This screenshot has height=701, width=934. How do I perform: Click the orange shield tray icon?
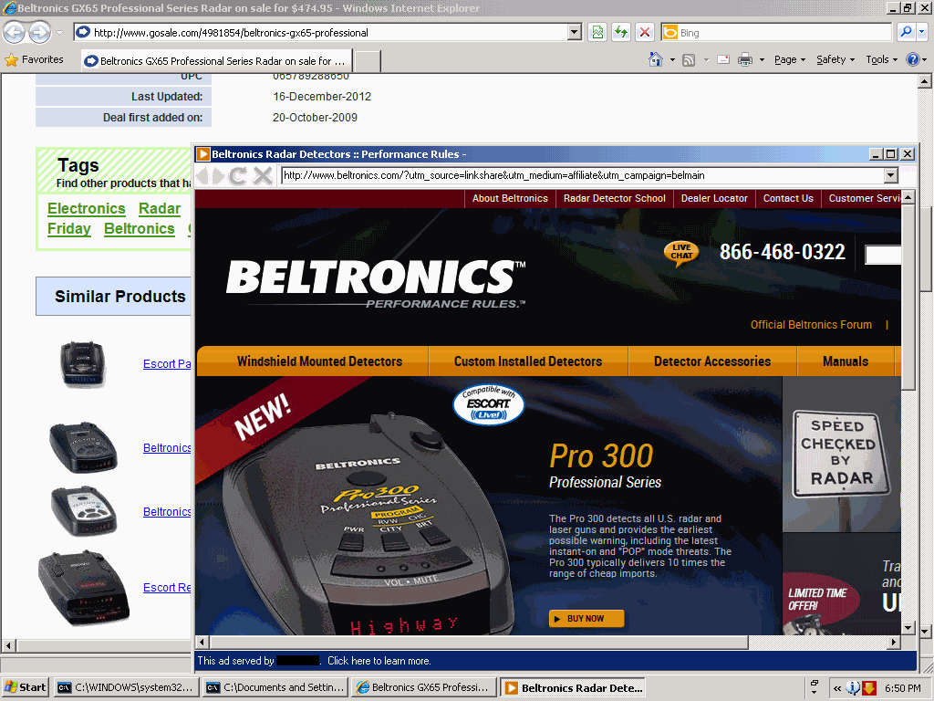click(x=869, y=688)
